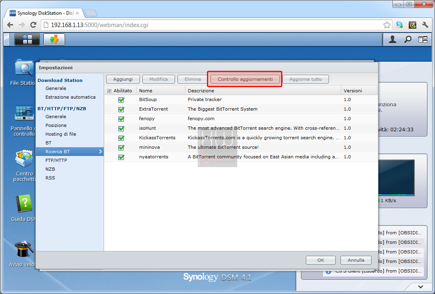Open the Chrome wrench menu
The height and width of the screenshot is (294, 435).
(x=425, y=25)
